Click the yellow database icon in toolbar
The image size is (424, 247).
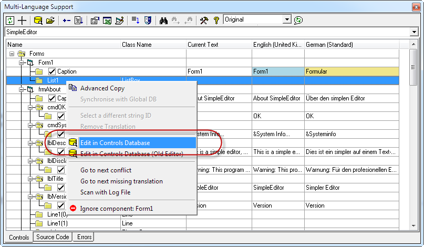click(x=38, y=20)
